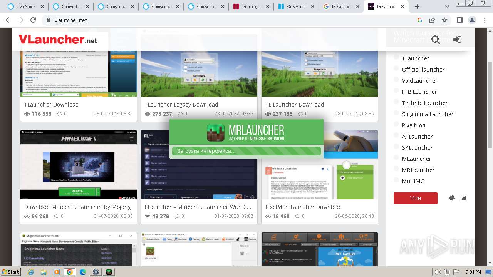The height and width of the screenshot is (277, 493).
Task: Add a new browser tab
Action: 417,7
